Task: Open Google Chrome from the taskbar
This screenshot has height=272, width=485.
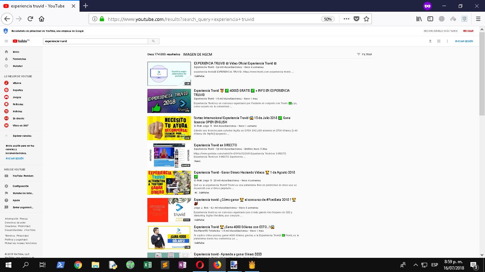Action: coord(78,265)
